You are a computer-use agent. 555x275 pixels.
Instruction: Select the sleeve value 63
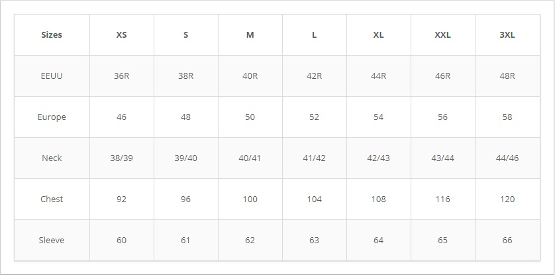[x=315, y=240]
